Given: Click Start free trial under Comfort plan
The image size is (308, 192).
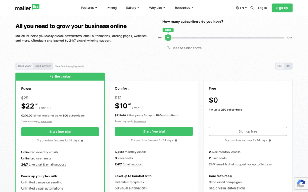Looking at the screenshot, I should [x=154, y=131].
